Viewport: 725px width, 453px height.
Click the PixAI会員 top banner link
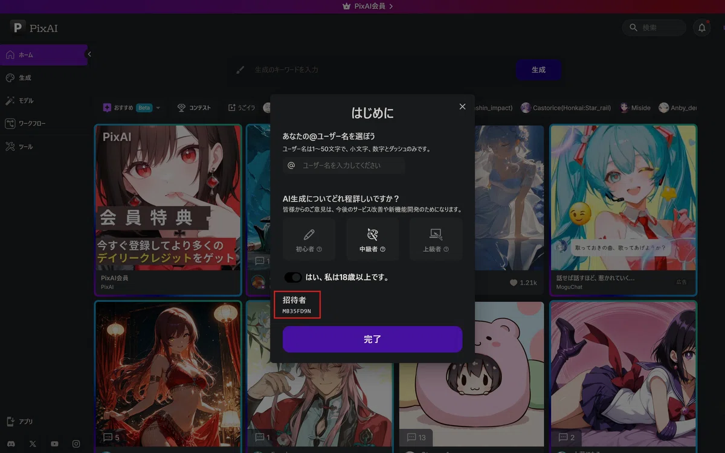[368, 6]
